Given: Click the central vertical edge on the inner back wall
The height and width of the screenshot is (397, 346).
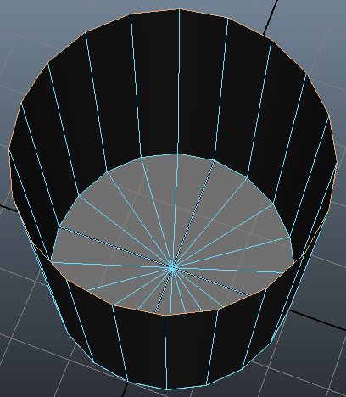Looking at the screenshot, I should tap(178, 82).
